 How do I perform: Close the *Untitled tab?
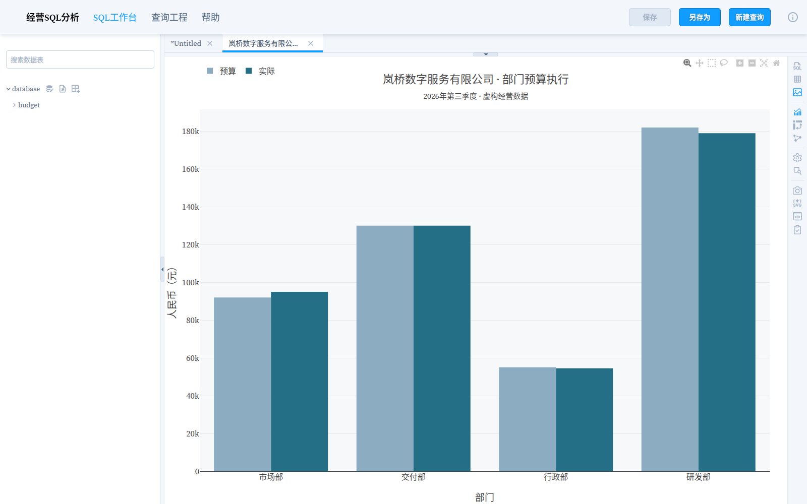point(210,43)
